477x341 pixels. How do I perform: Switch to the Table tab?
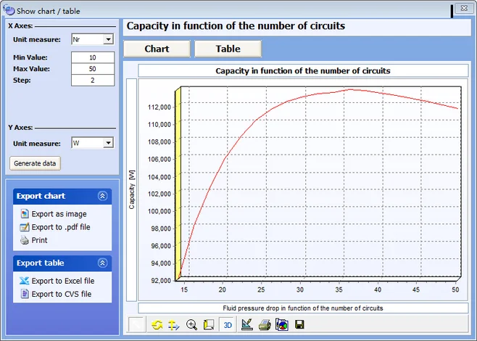pyautogui.click(x=228, y=49)
